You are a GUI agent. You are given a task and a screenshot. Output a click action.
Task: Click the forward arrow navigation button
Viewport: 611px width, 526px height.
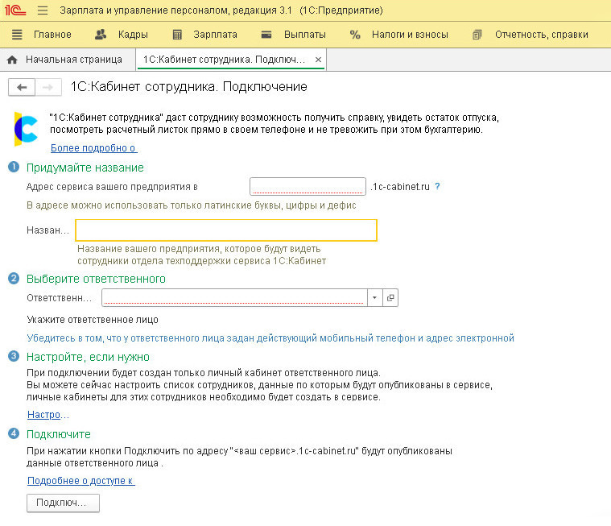[x=47, y=87]
